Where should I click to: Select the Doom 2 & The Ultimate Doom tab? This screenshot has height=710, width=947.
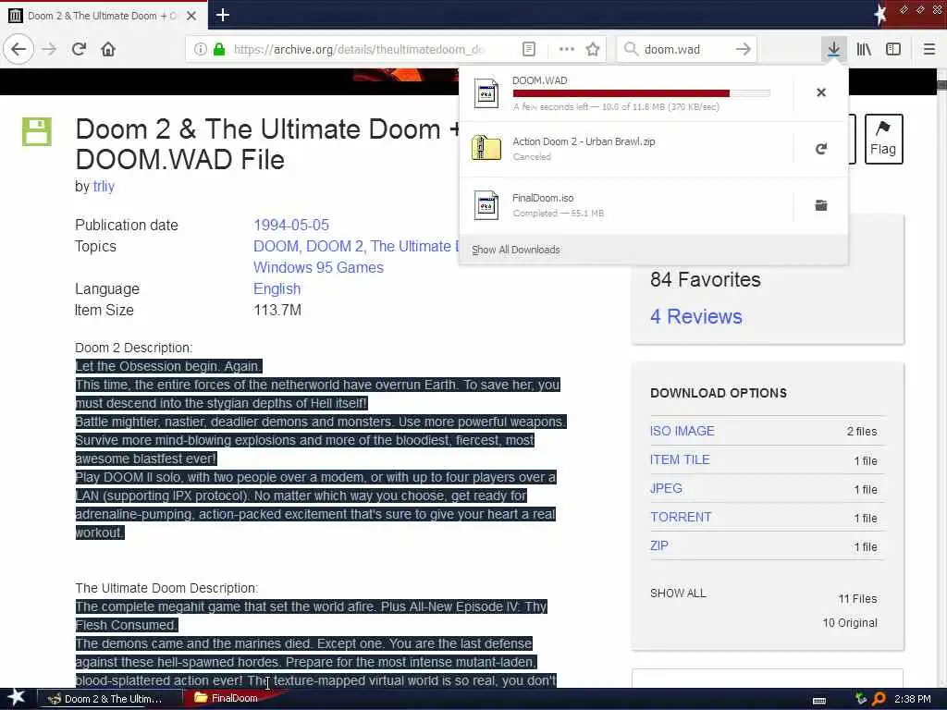[x=104, y=16]
